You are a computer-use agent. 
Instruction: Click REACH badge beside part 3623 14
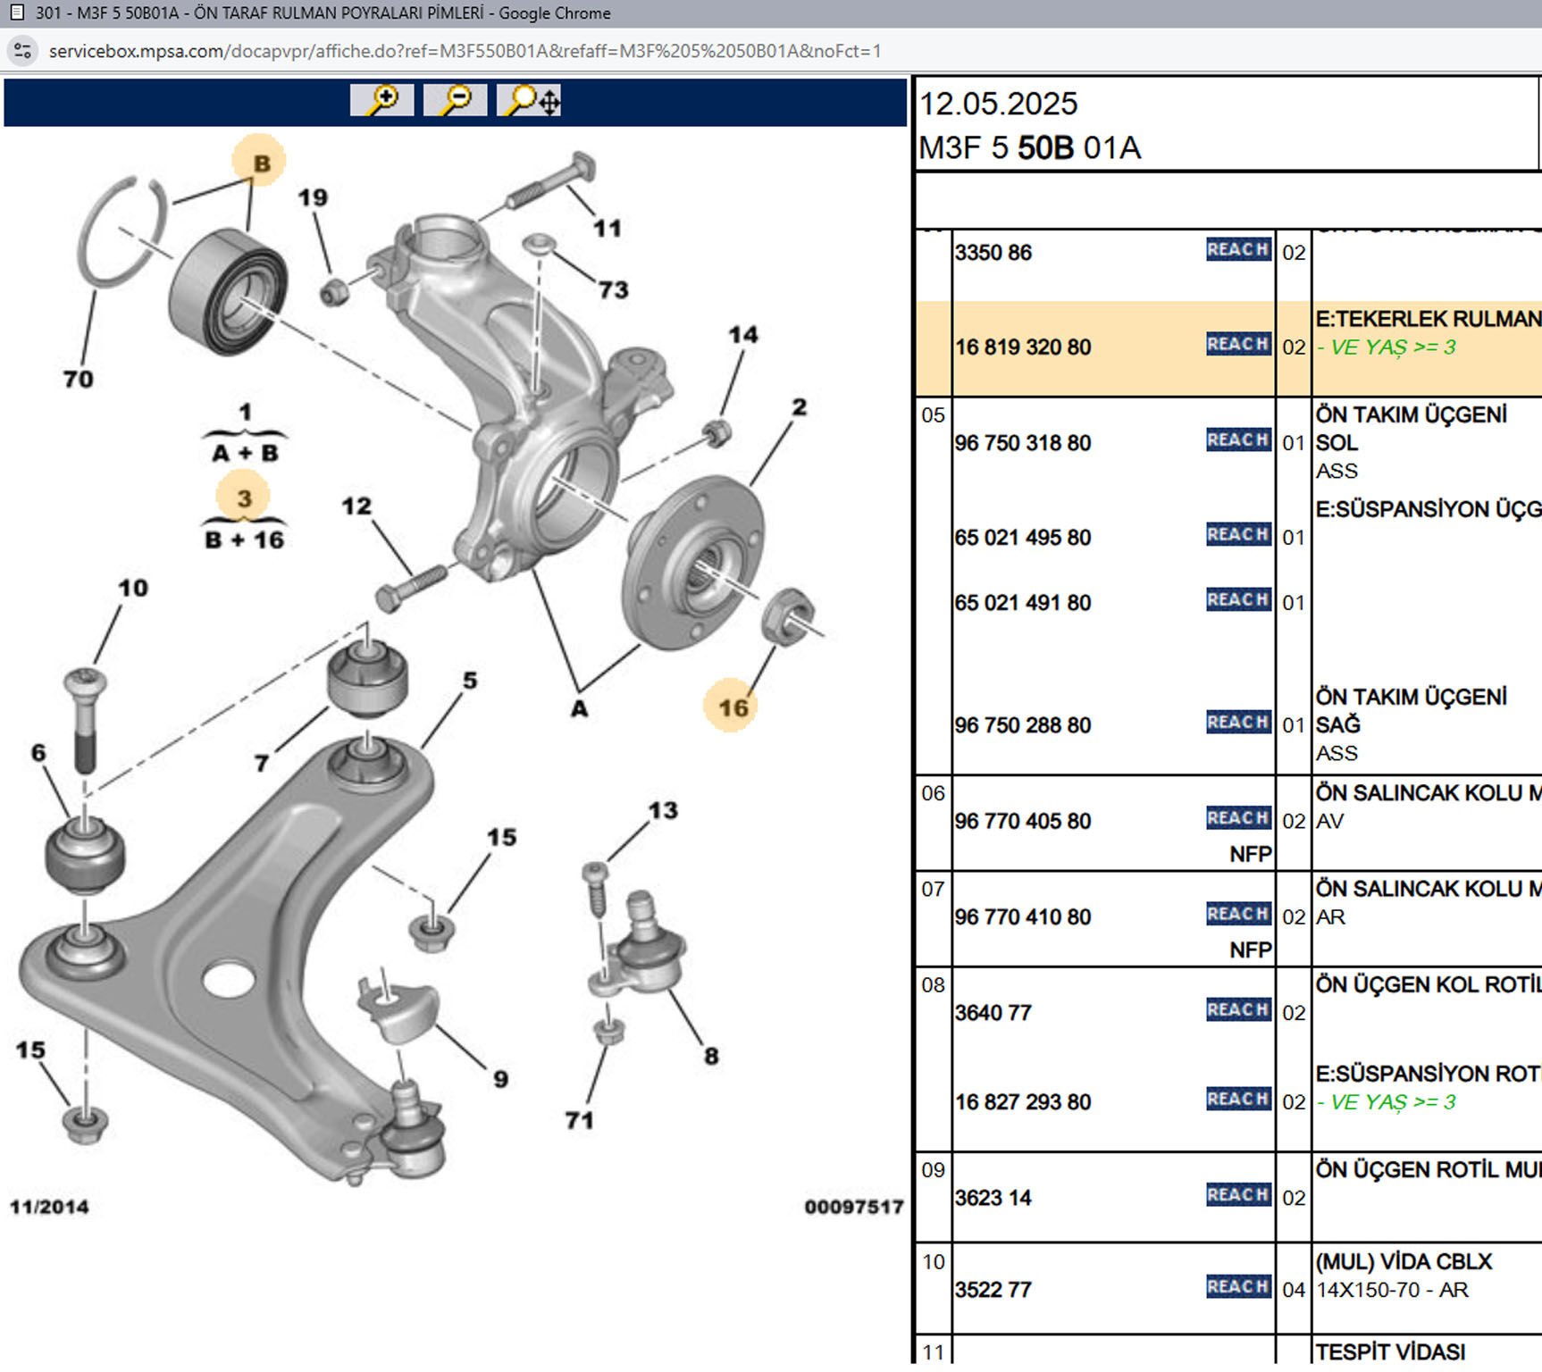coord(1237,1195)
